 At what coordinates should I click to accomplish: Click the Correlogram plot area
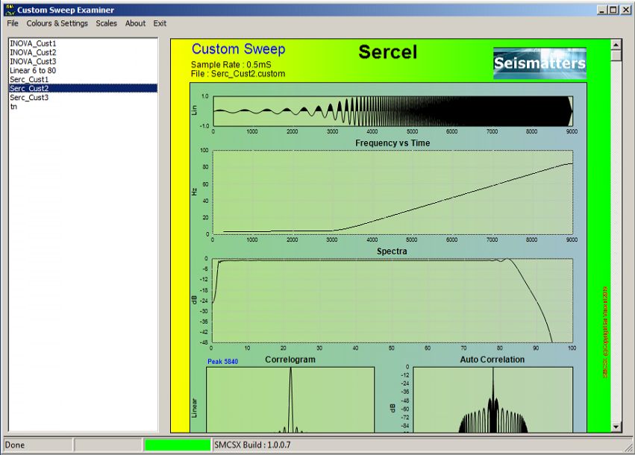pos(290,400)
